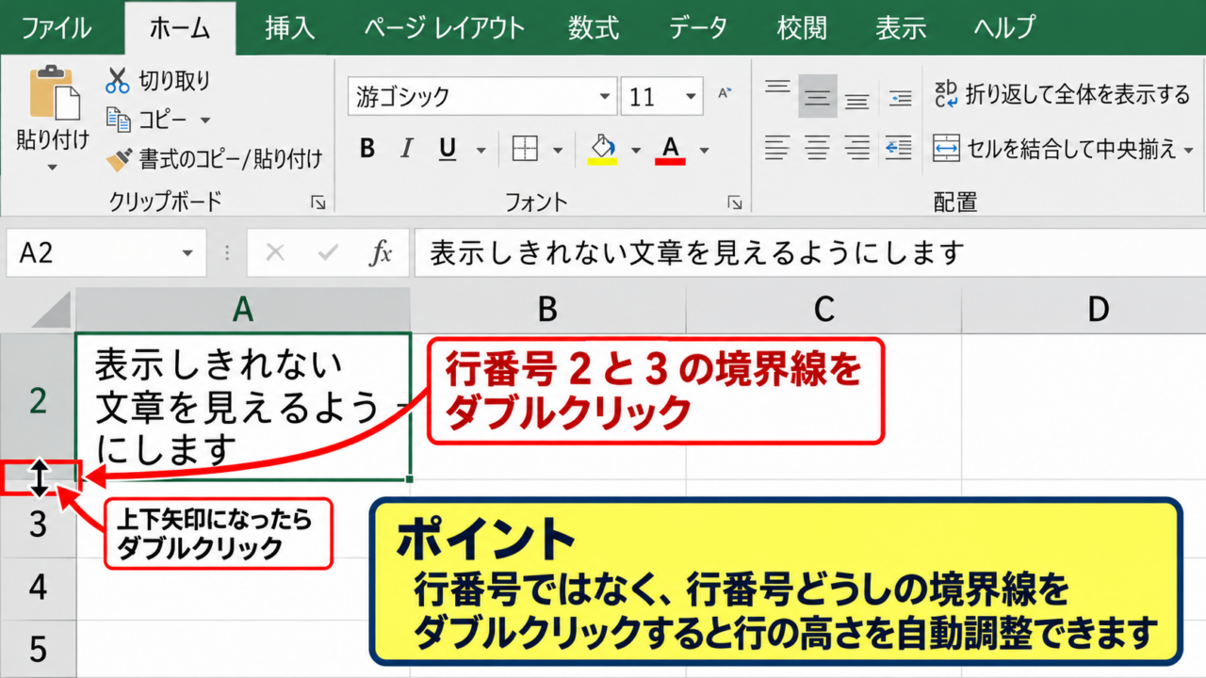Image resolution: width=1206 pixels, height=678 pixels.
Task: Apply yellow fill color with paint bucket
Action: click(x=603, y=149)
